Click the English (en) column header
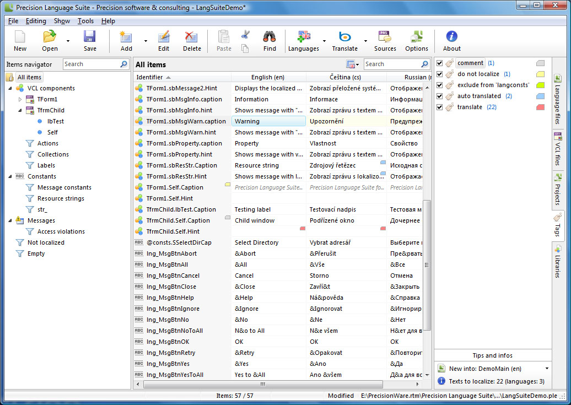571x405 pixels. tap(268, 77)
